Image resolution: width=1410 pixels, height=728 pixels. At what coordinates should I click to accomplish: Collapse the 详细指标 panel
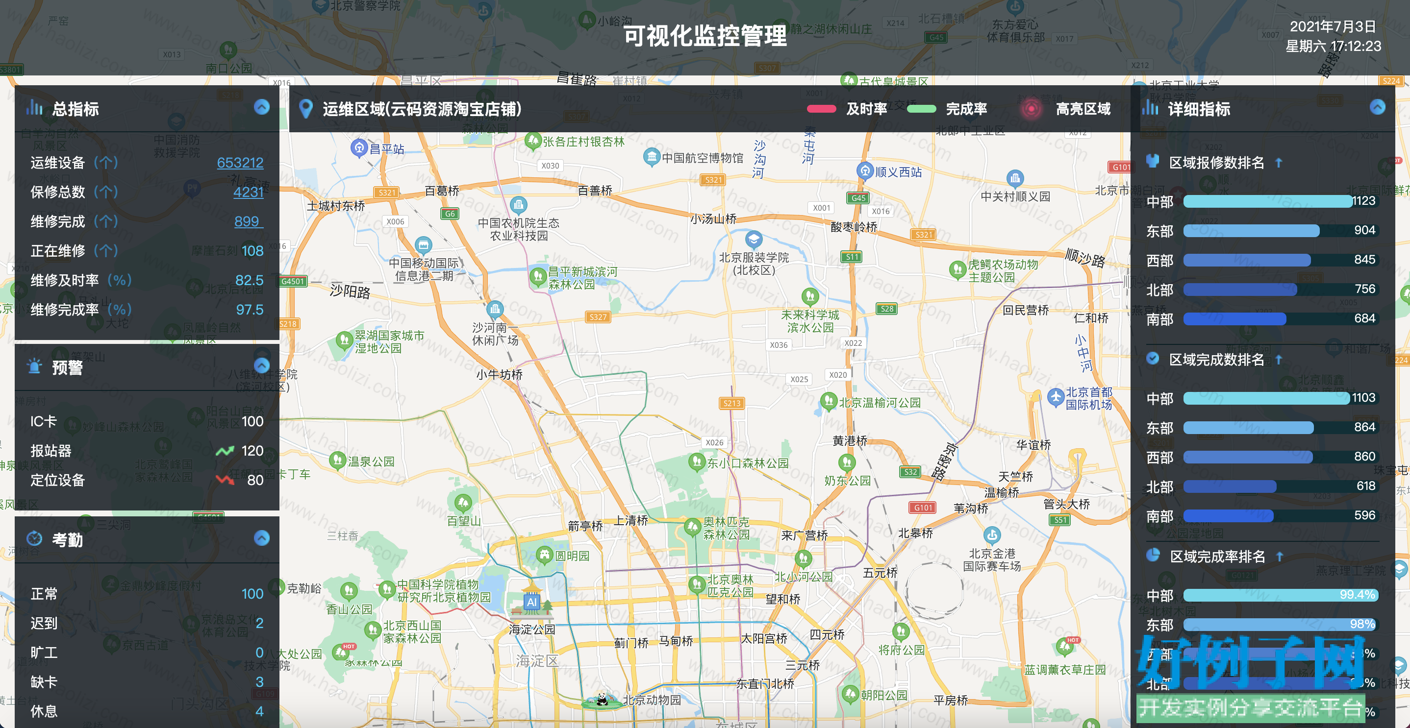pos(1377,107)
